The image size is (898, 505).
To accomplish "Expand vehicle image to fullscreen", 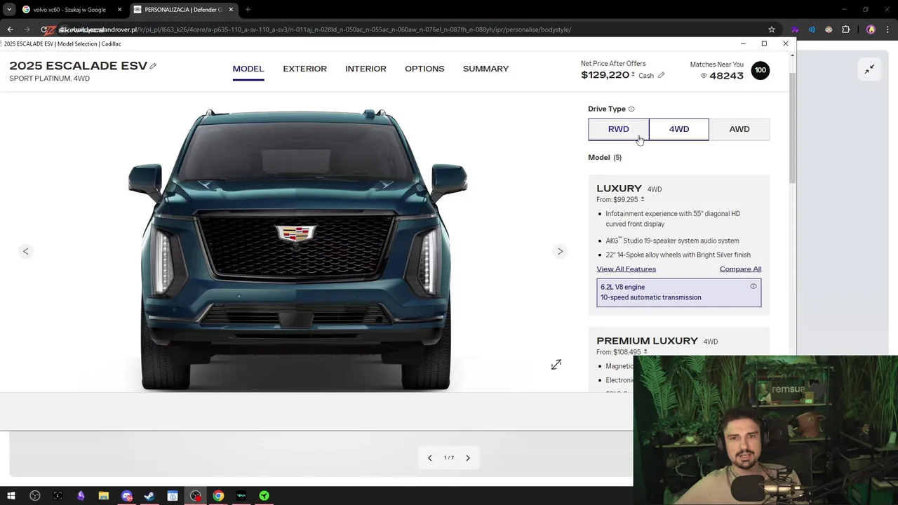I will [556, 364].
